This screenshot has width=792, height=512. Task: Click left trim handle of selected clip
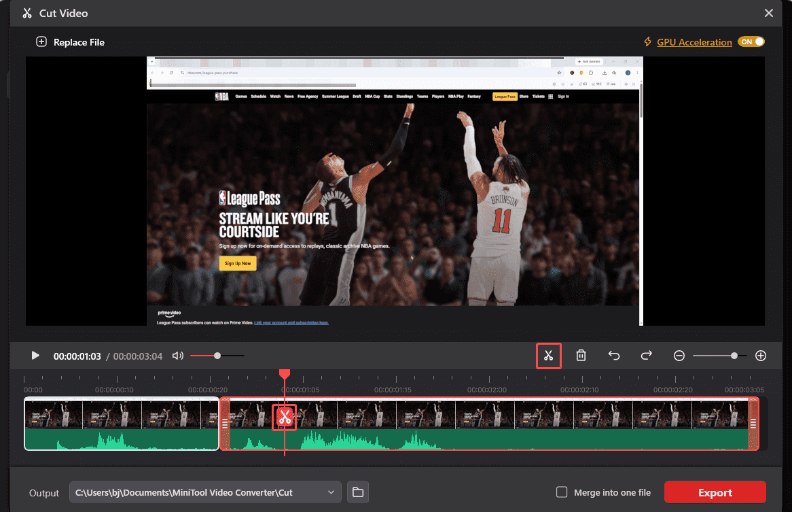point(226,424)
